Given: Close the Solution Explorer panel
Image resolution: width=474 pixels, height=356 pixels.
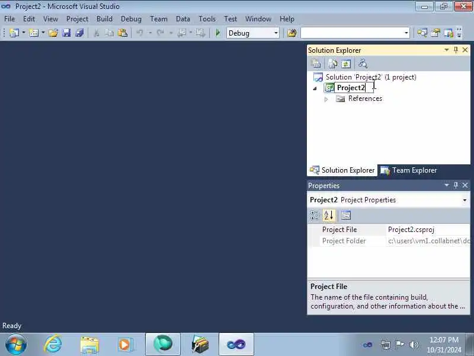Looking at the screenshot, I should point(465,50).
